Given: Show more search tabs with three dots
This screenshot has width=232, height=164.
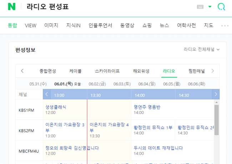Looking at the screenshot, I should pos(225,26).
